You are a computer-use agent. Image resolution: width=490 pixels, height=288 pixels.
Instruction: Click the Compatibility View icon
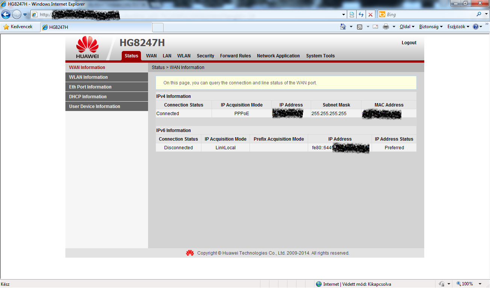tap(352, 15)
